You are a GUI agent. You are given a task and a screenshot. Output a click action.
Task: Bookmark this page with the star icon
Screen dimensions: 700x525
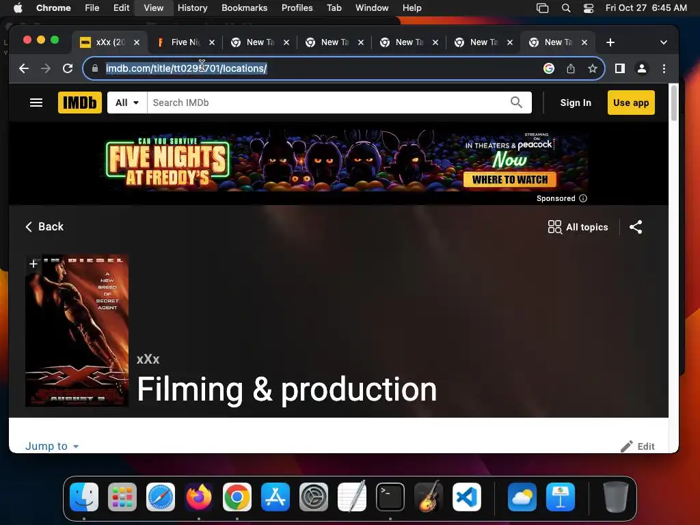[593, 68]
